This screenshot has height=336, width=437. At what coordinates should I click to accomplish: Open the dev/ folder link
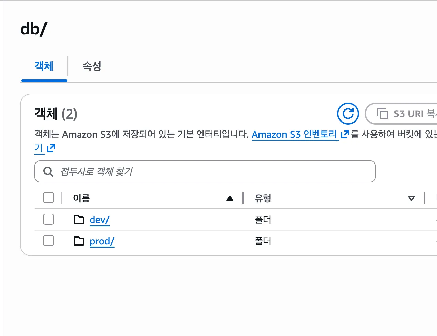pos(99,220)
